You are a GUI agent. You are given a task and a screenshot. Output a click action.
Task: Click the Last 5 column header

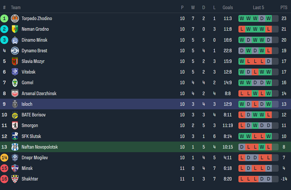(x=259, y=7)
